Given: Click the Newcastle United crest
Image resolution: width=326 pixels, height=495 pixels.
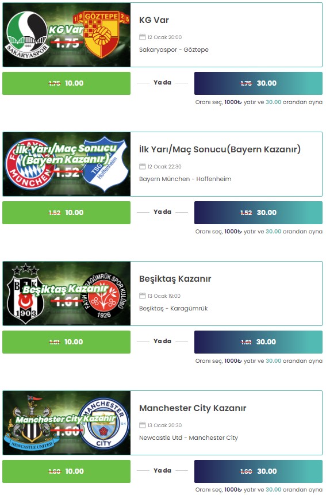Looking at the screenshot, I should click(31, 423).
